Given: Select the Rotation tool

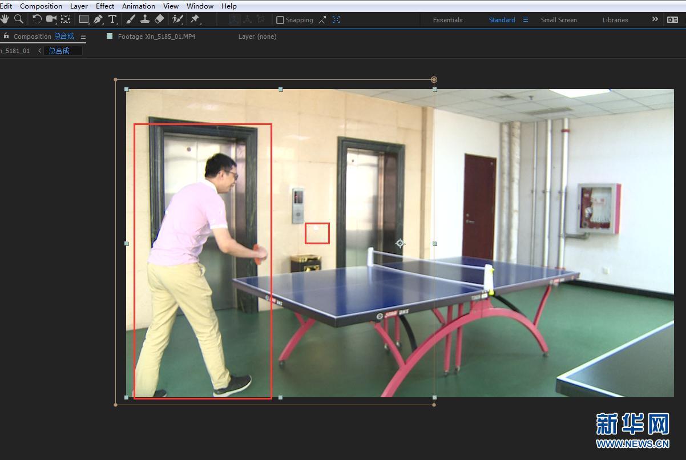Looking at the screenshot, I should pyautogui.click(x=37, y=19).
